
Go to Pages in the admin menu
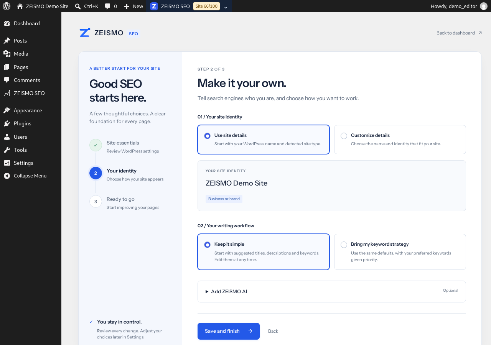pyautogui.click(x=31, y=67)
